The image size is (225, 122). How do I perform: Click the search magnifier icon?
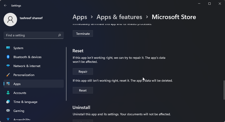click(x=59, y=35)
